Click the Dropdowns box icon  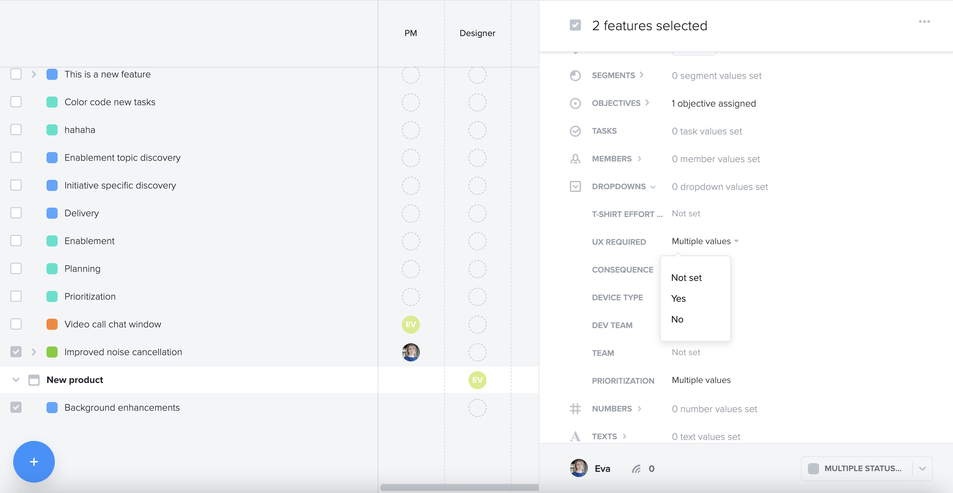tap(575, 186)
